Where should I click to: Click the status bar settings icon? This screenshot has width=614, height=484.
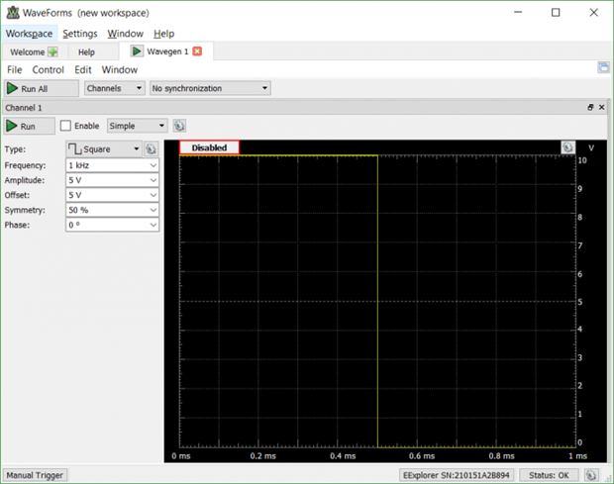click(x=590, y=475)
